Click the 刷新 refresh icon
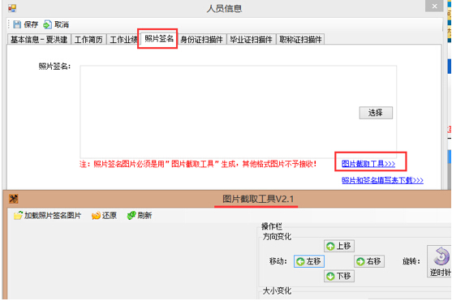 point(131,215)
